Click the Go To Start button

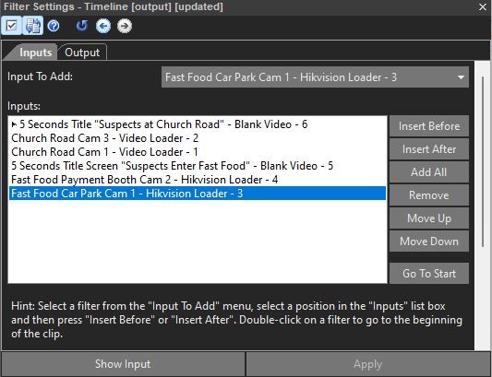tap(429, 273)
